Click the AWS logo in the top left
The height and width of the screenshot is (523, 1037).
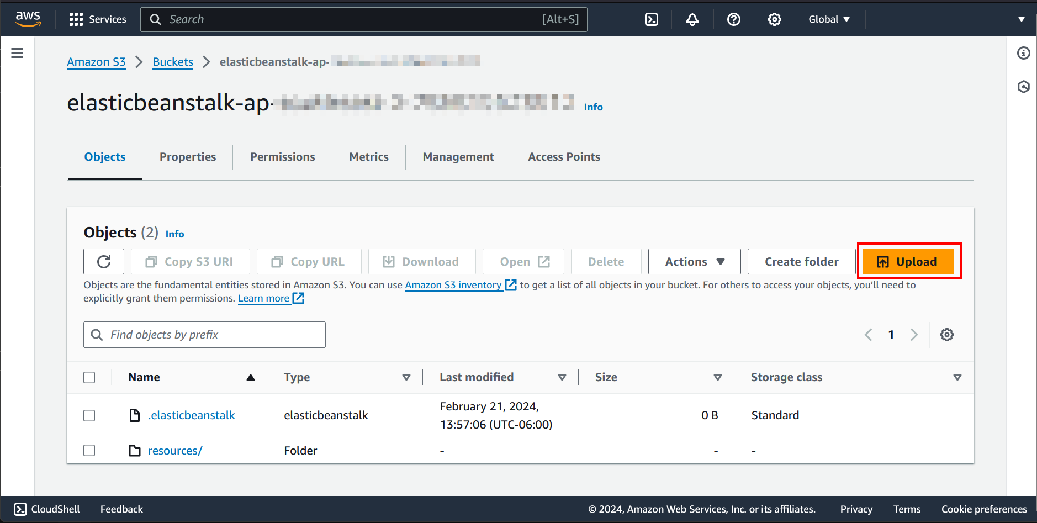click(28, 19)
